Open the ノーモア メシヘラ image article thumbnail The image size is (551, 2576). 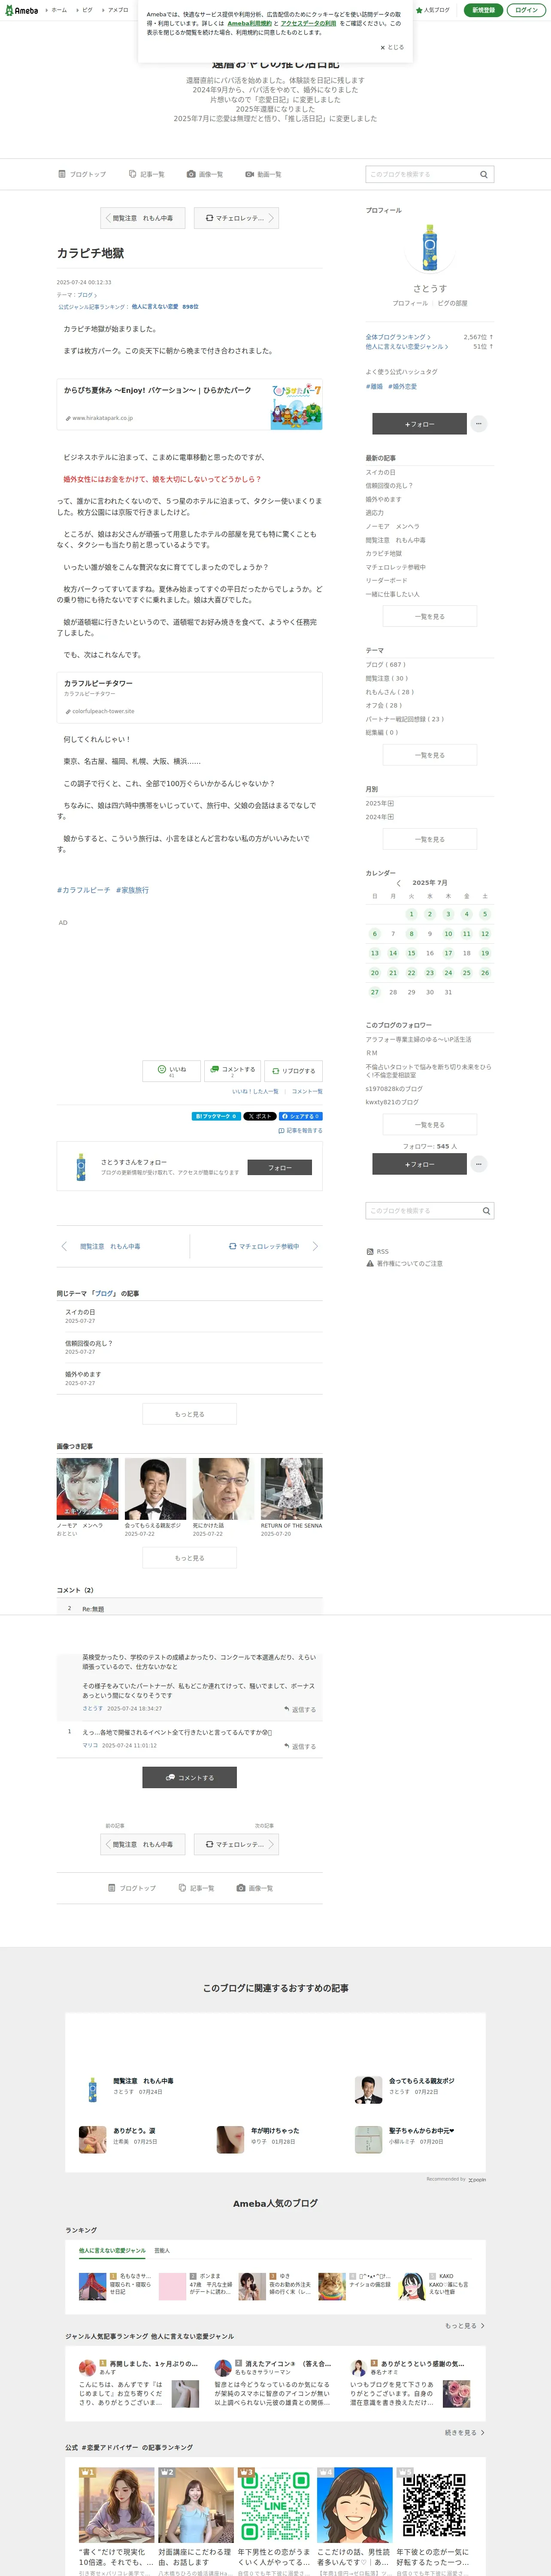87,1489
